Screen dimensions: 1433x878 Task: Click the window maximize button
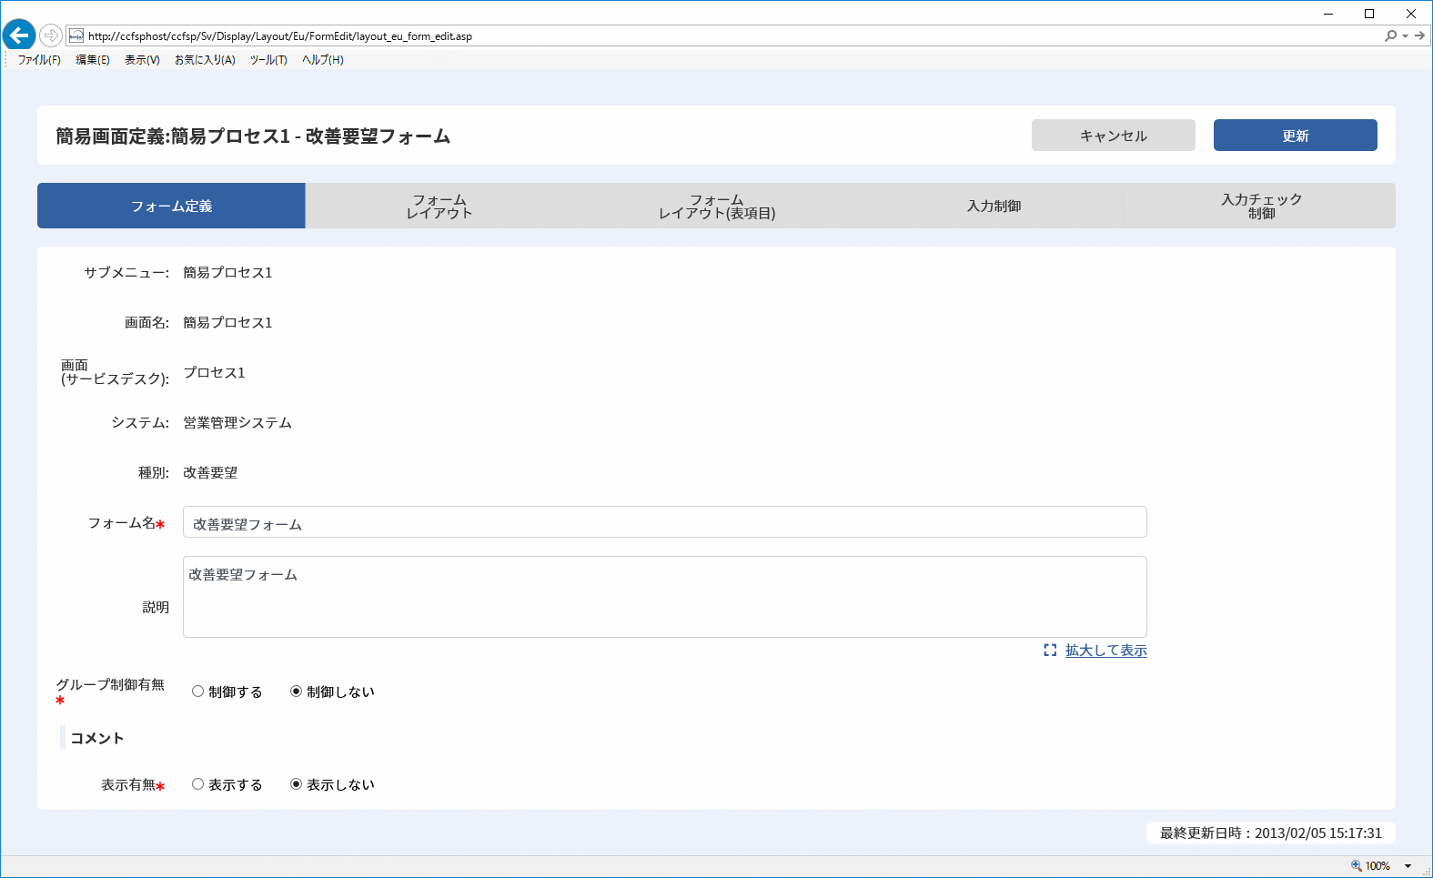coord(1369,14)
